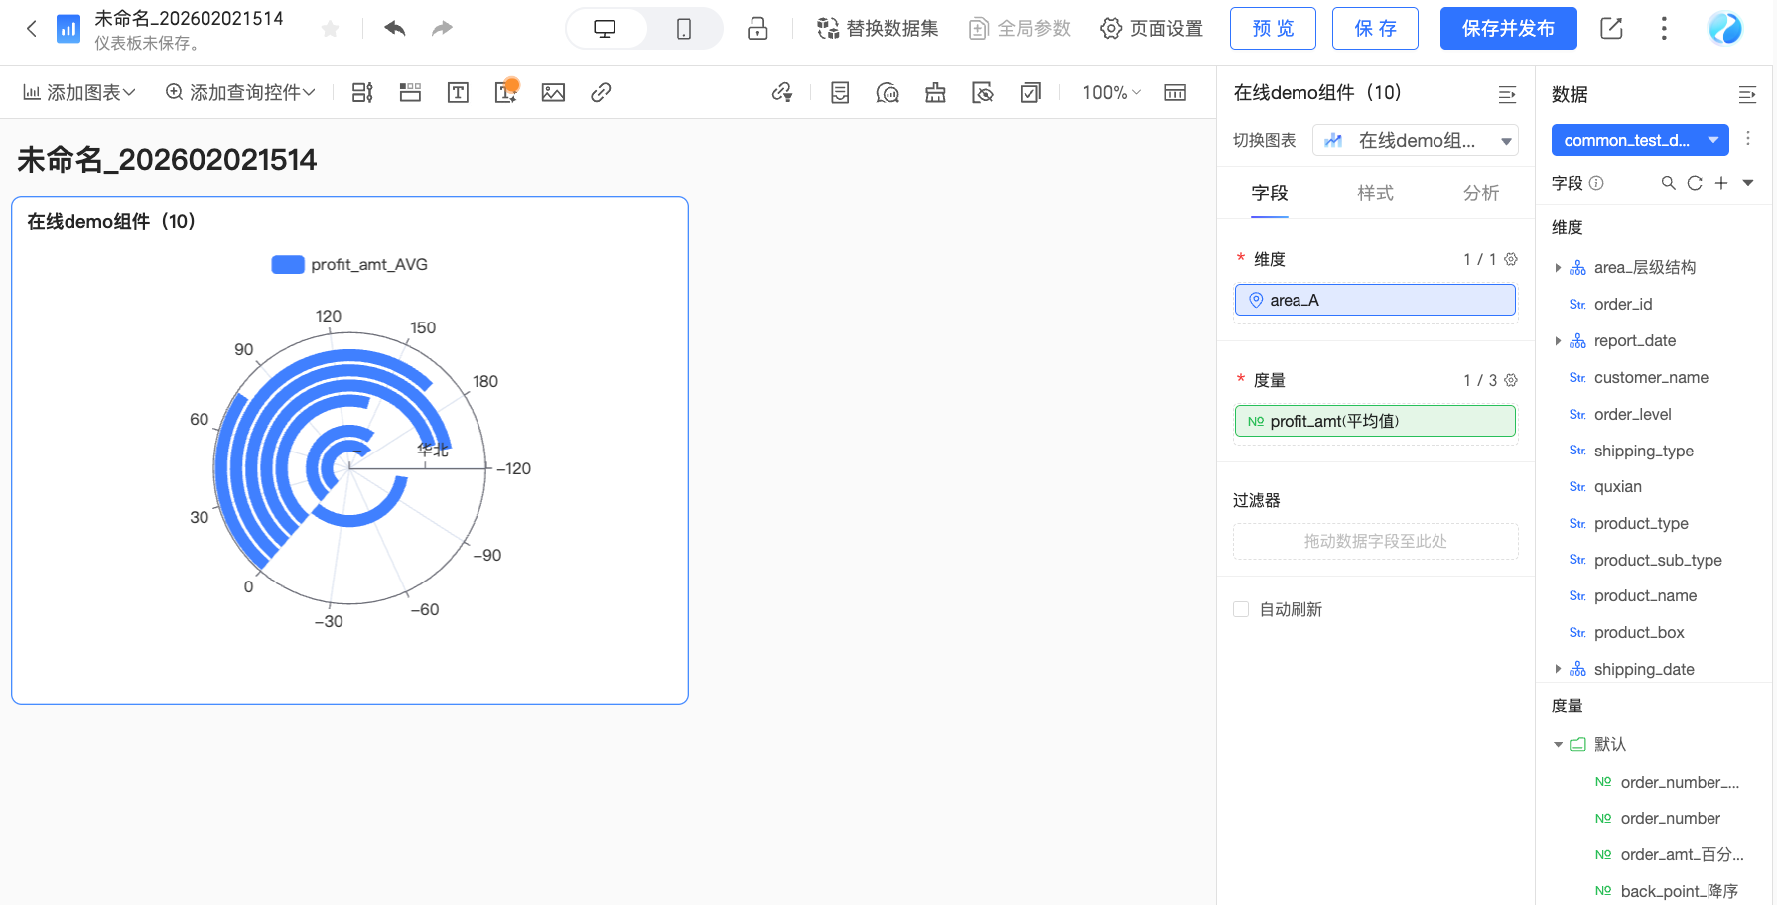The width and height of the screenshot is (1777, 905).
Task: Insert an image widget
Action: (x=553, y=93)
